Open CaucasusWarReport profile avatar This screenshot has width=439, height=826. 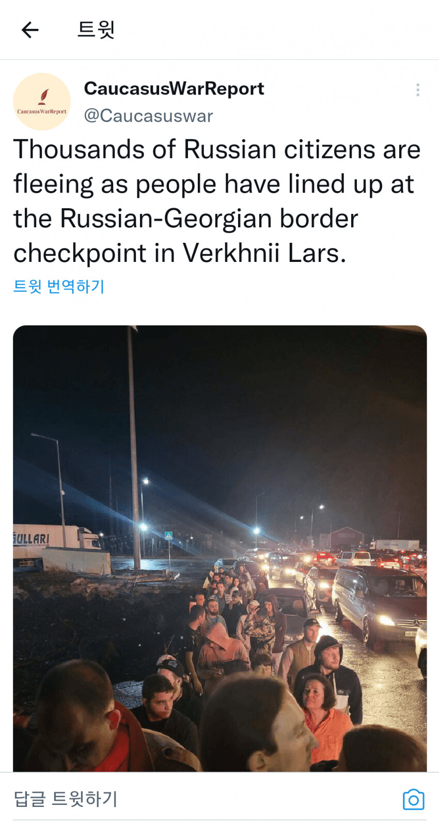42,102
